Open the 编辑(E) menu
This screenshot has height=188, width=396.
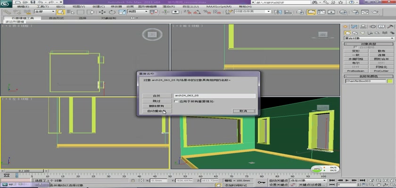23,7
